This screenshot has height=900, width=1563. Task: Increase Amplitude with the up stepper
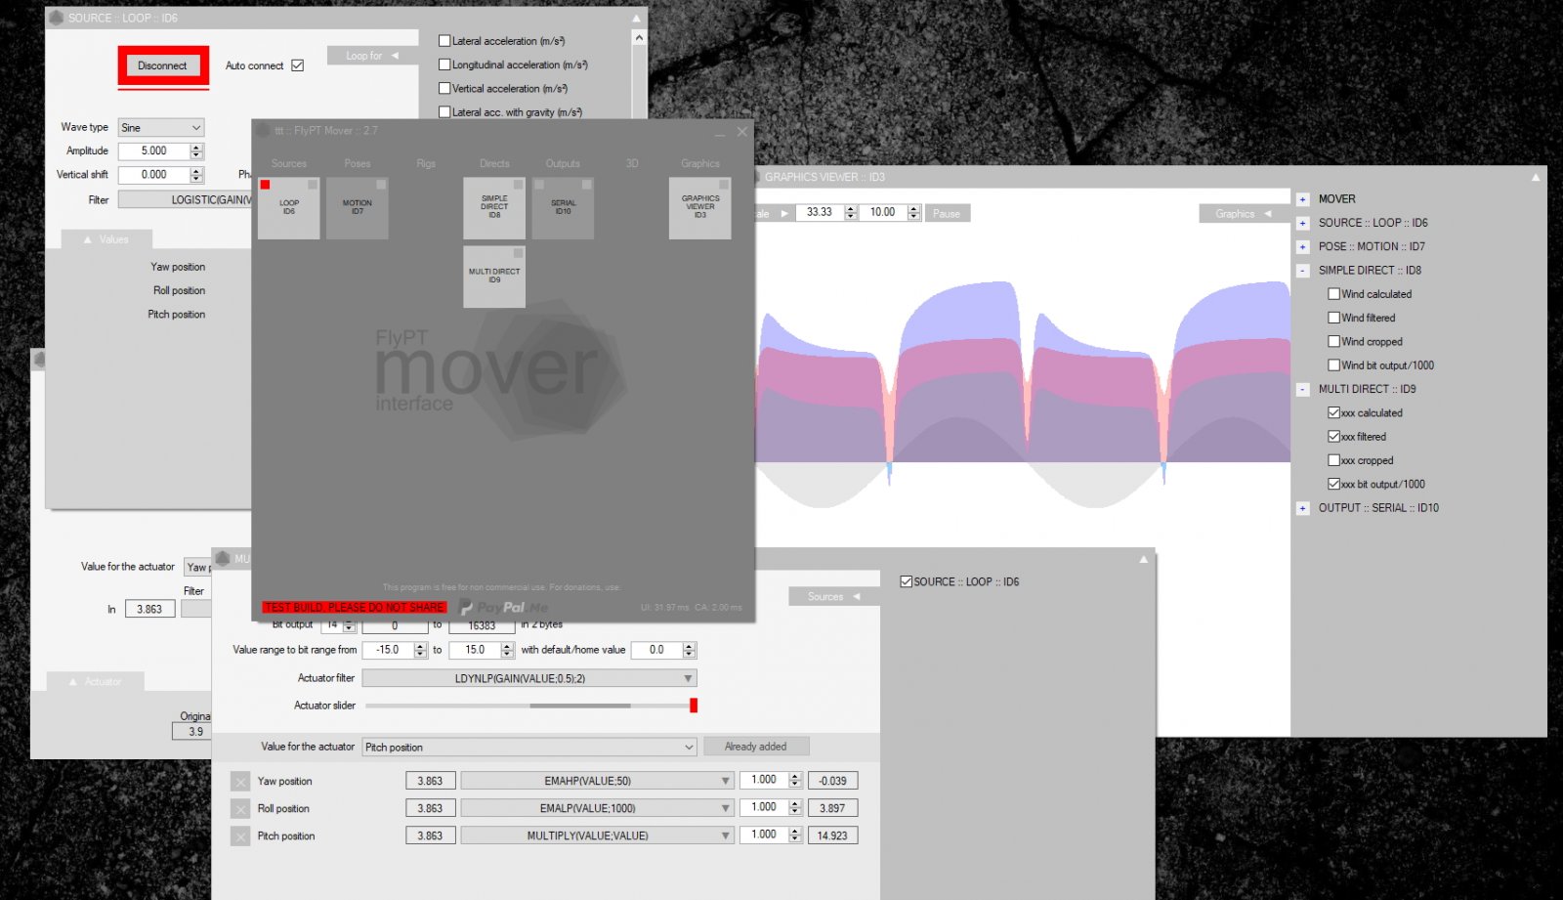coord(196,148)
